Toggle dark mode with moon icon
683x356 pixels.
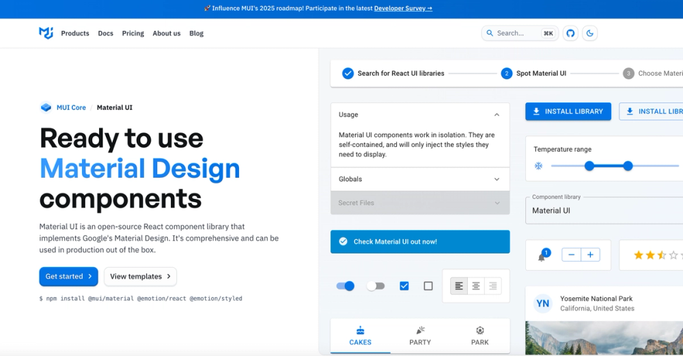590,33
